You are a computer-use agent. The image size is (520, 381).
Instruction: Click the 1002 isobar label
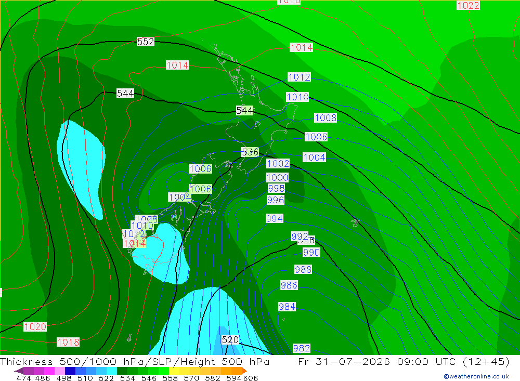click(278, 164)
